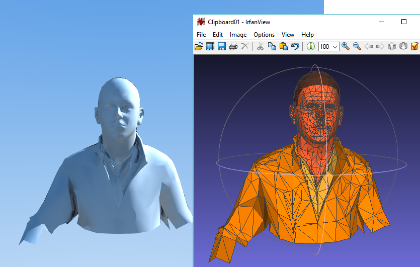Cut selection with the scissors icon
This screenshot has height=267, width=420.
click(x=260, y=46)
